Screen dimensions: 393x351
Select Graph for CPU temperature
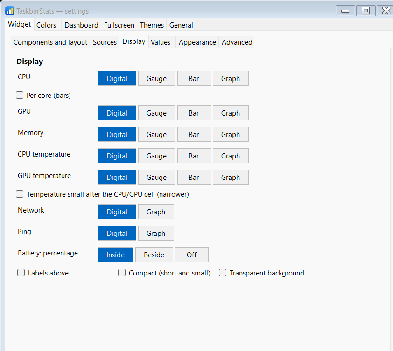tap(231, 156)
